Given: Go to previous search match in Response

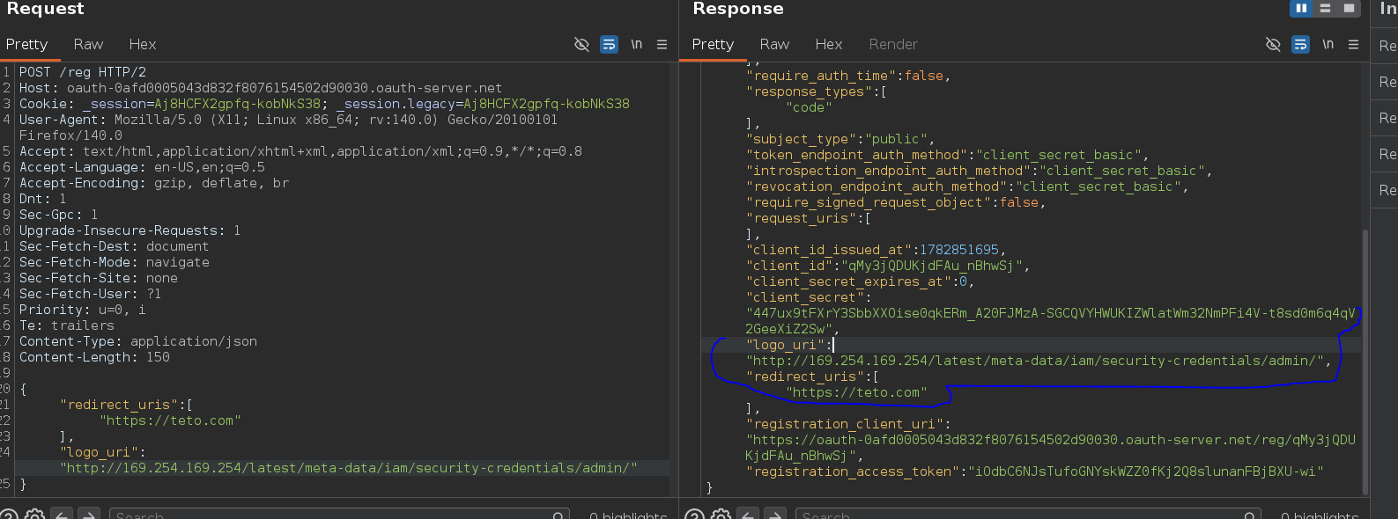Looking at the screenshot, I should tap(748, 515).
